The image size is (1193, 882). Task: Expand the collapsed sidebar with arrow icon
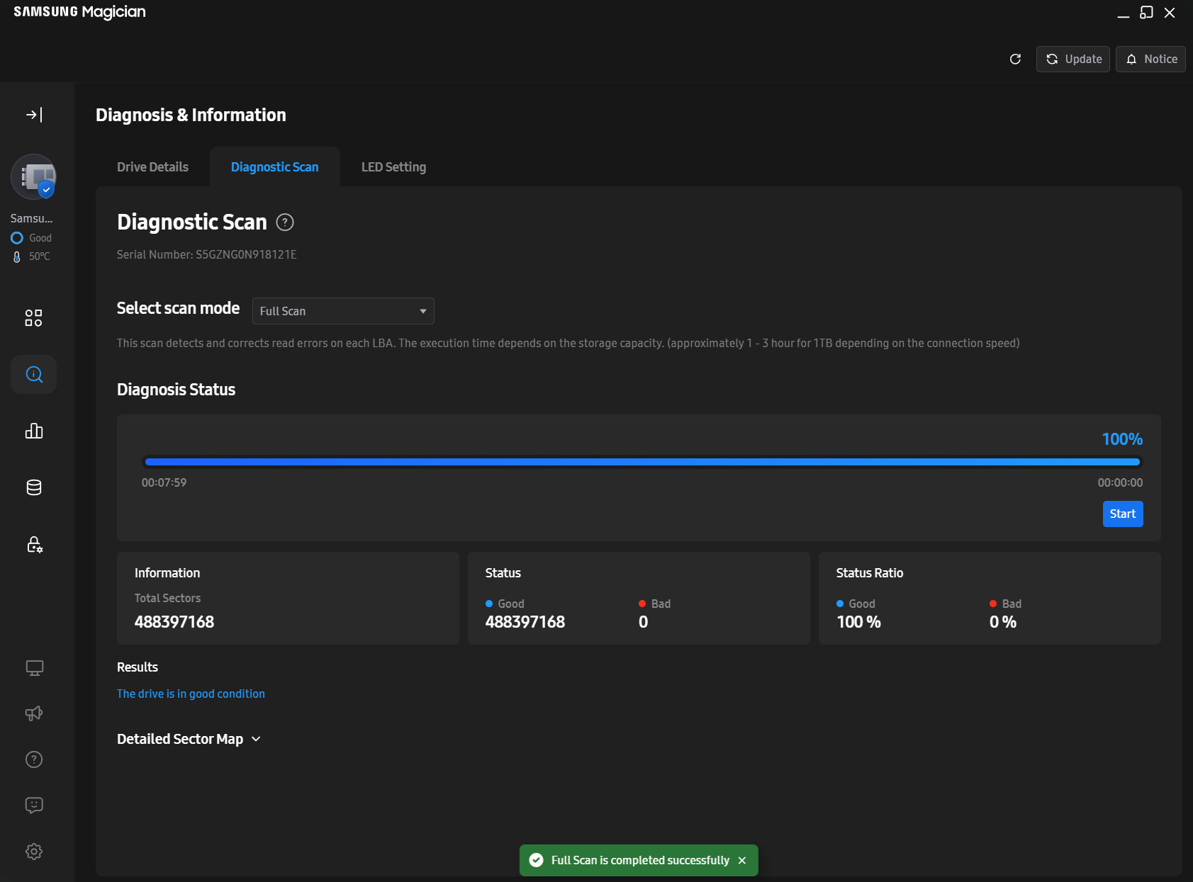pyautogui.click(x=34, y=115)
